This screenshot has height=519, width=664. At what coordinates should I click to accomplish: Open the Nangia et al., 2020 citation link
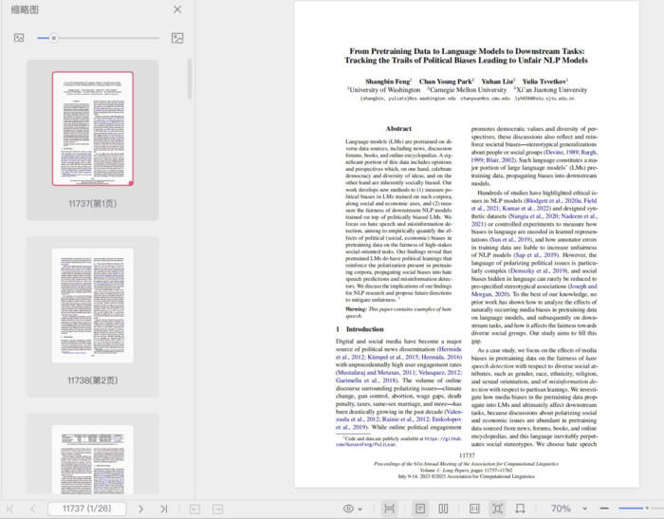point(533,216)
